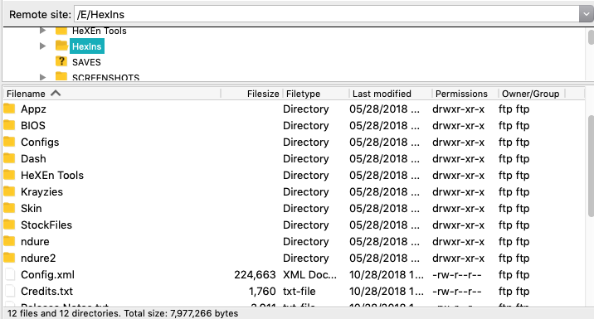Click the XML Doc... filetype cell
This screenshot has height=319, width=594.
coord(309,275)
